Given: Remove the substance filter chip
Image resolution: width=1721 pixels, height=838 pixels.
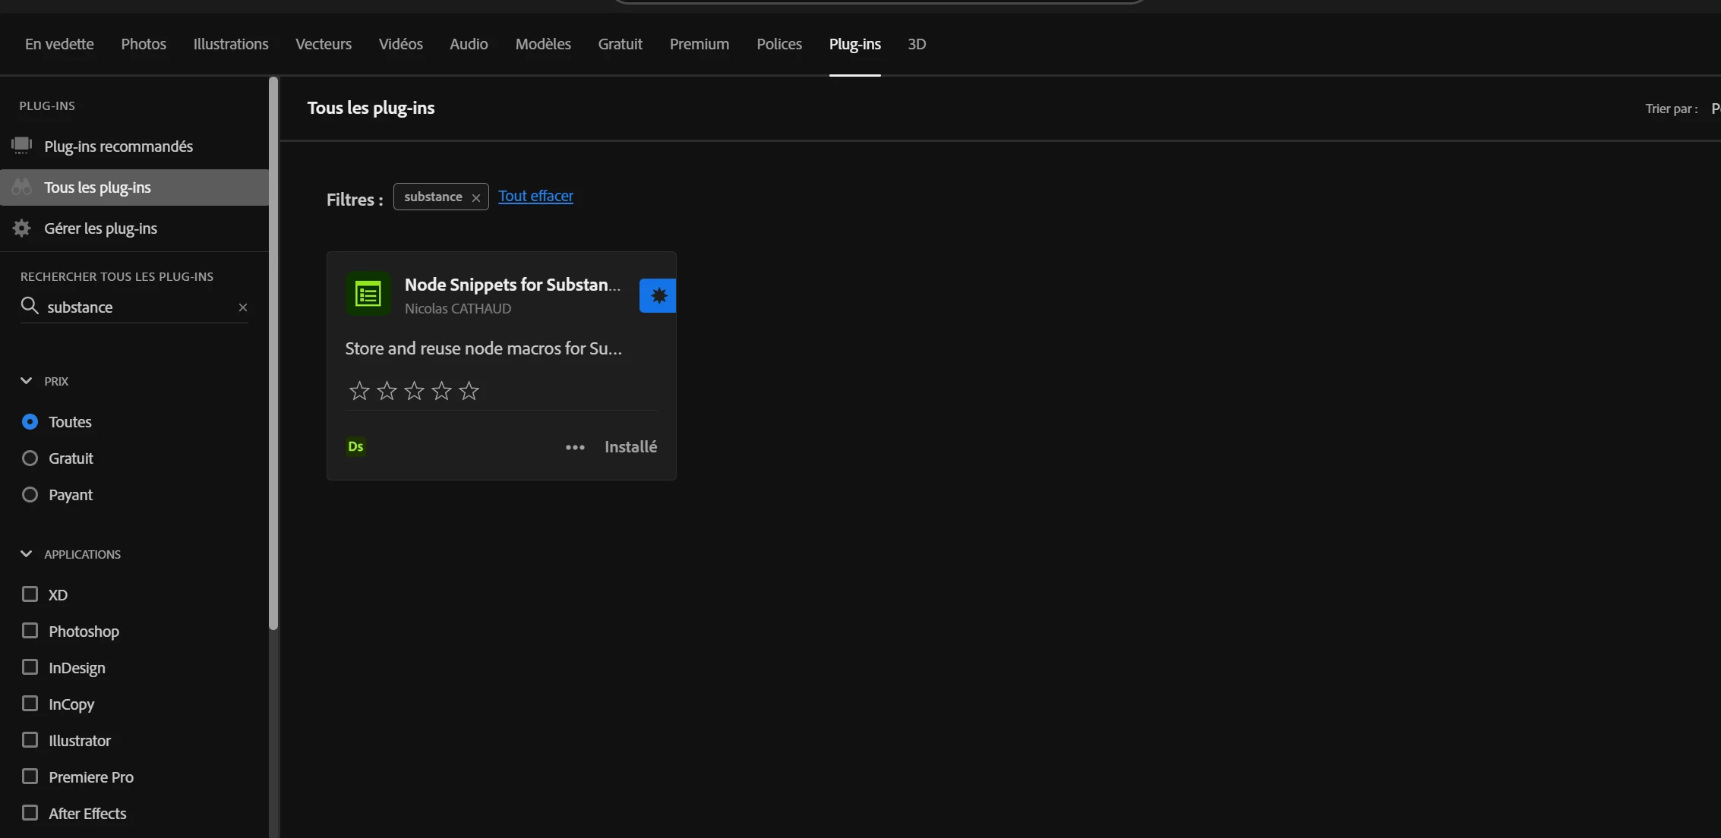Looking at the screenshot, I should (476, 197).
